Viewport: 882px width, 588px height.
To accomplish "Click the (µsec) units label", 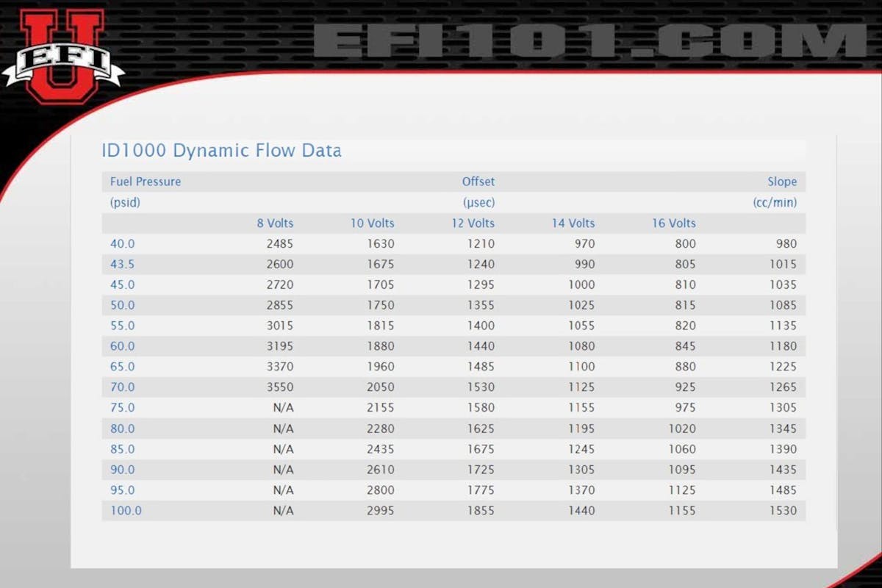I will (478, 202).
